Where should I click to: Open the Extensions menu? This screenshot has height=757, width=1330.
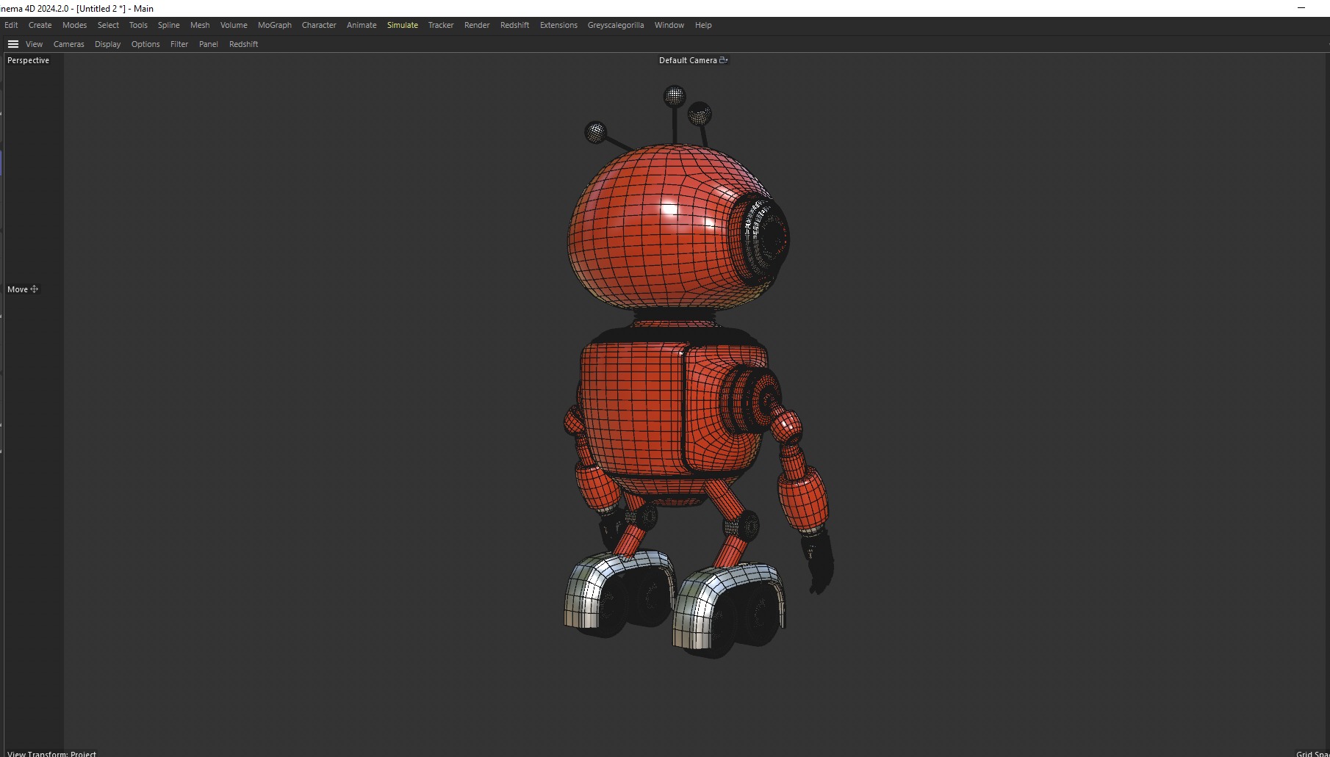tap(558, 25)
